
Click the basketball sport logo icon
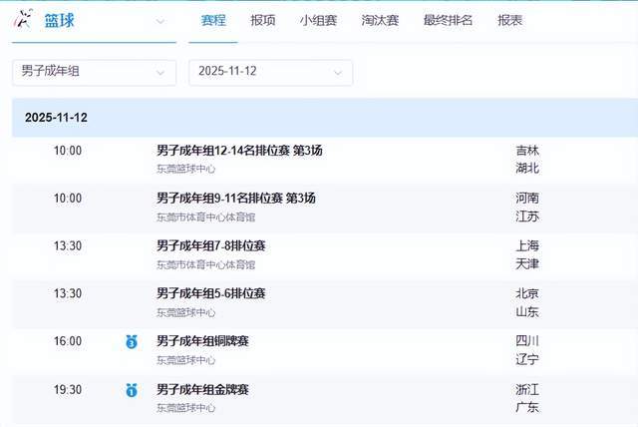[23, 20]
